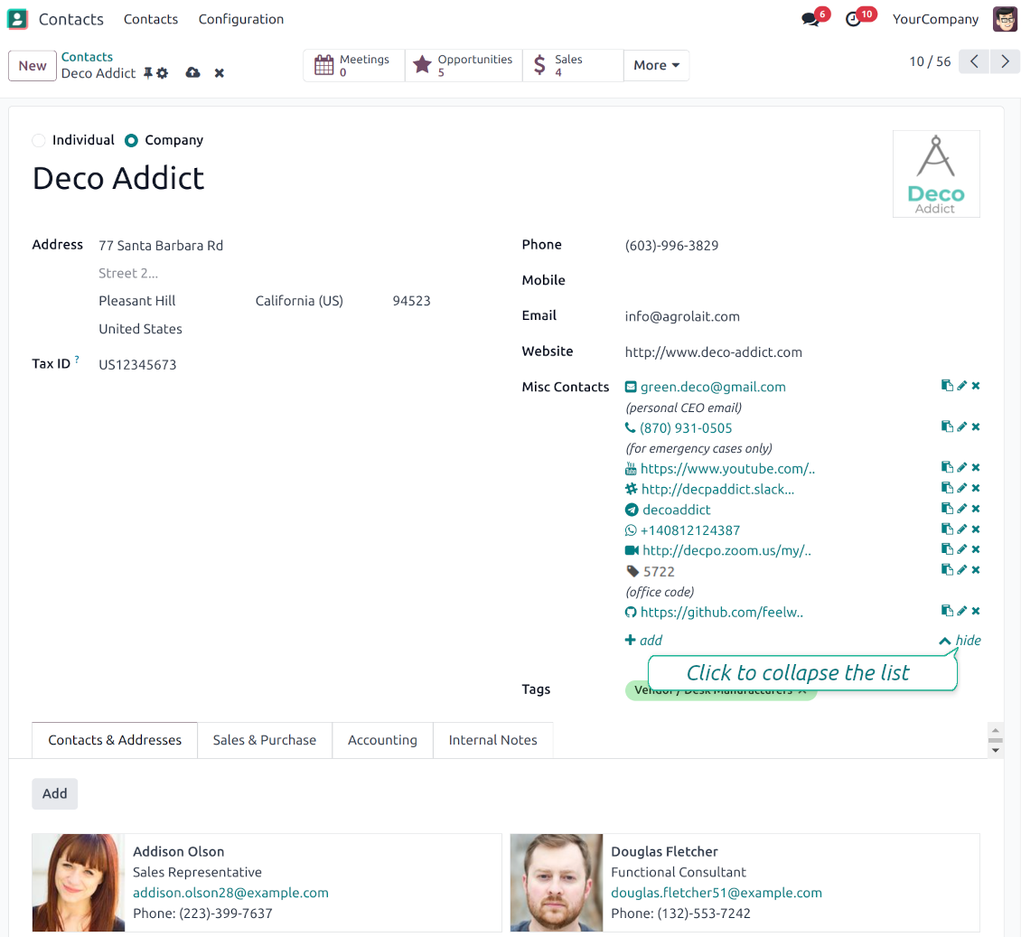Screen dimensions: 1021x937
Task: Edit the (870) 931-0505 entry
Action: [x=961, y=426]
